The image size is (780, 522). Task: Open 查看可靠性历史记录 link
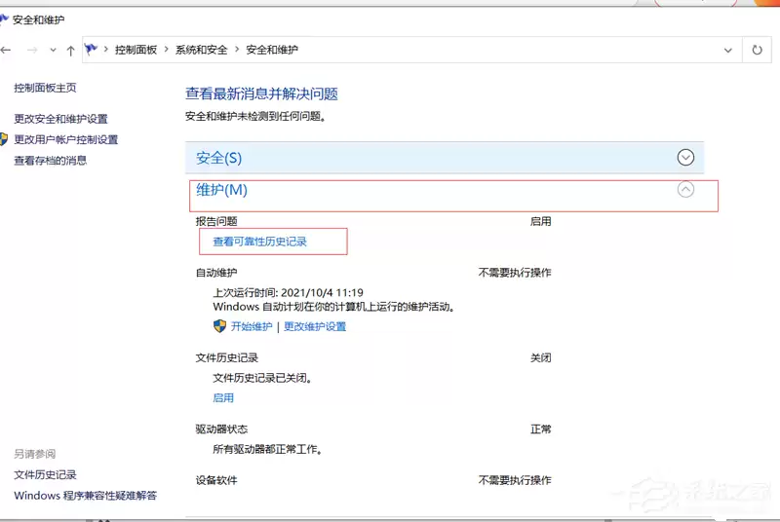point(259,242)
